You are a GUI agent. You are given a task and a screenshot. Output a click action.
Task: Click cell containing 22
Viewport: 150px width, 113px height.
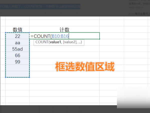17,36
